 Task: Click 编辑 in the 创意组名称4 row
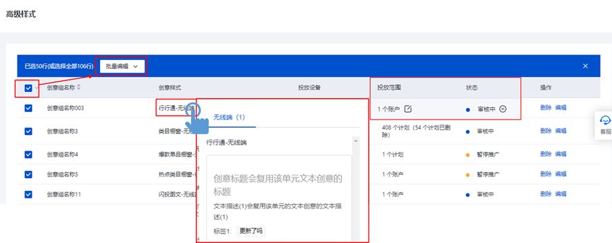[x=561, y=154]
